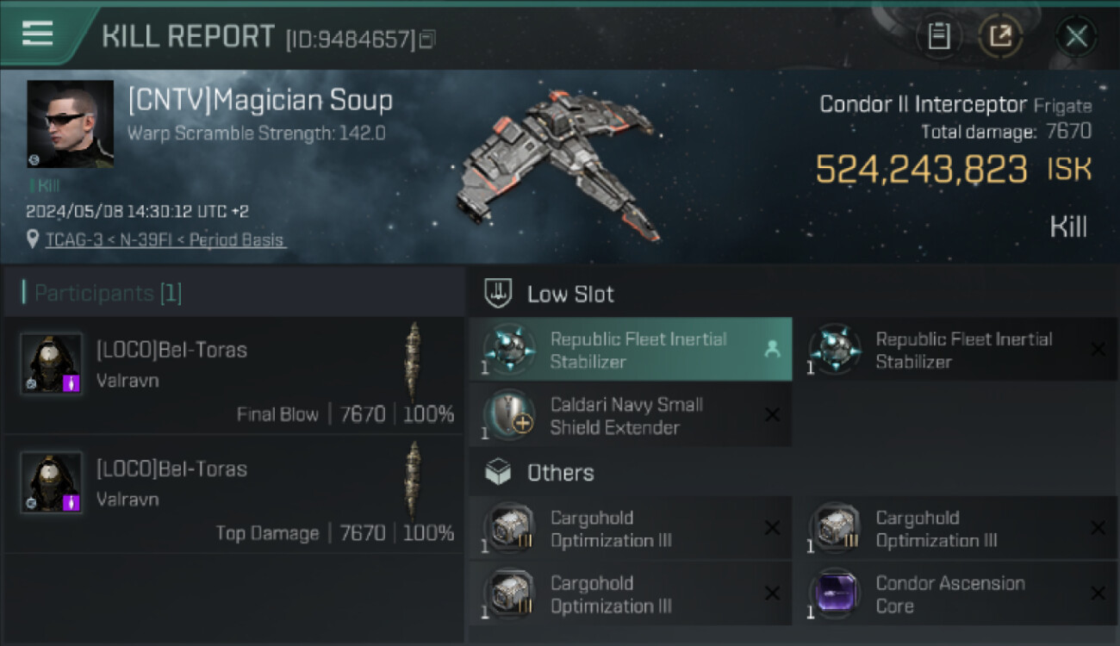Click the X beside Condor Ascension Core
The height and width of the screenshot is (646, 1120).
1098,593
